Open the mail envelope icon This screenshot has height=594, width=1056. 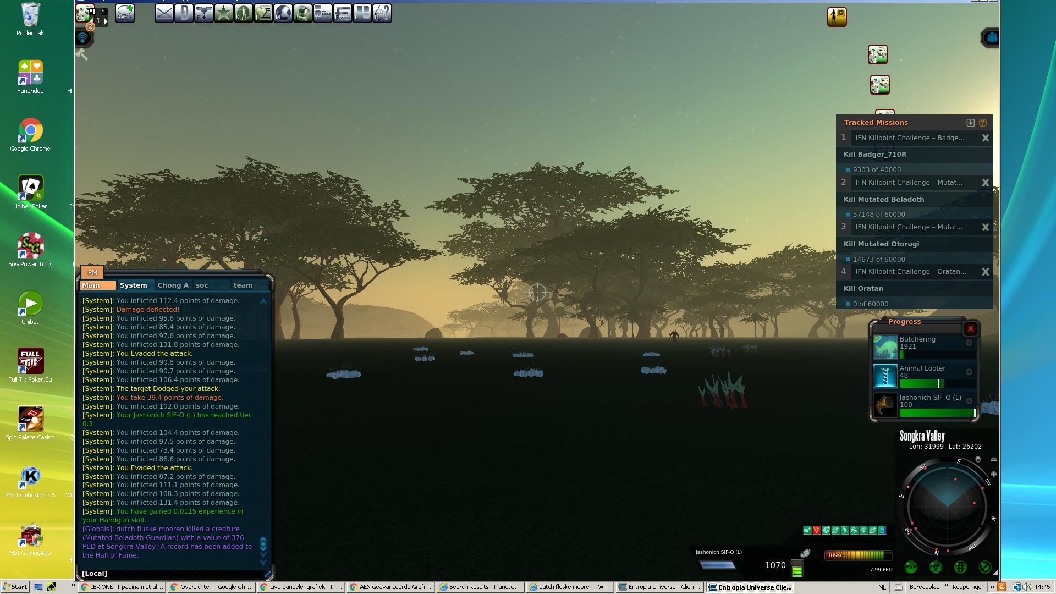[164, 13]
